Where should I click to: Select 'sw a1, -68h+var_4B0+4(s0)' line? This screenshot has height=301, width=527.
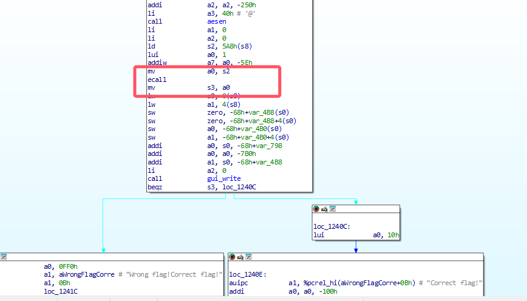point(218,137)
